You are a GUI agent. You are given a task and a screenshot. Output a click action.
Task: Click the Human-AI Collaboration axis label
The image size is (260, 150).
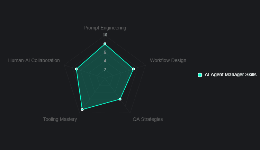click(34, 60)
